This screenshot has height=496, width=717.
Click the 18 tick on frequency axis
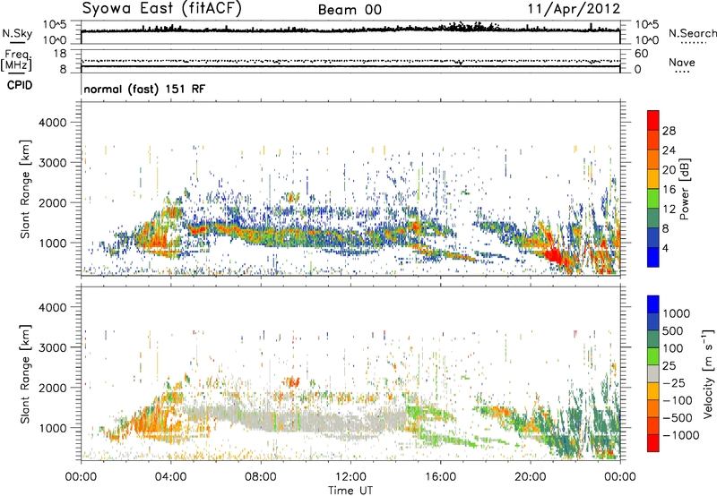[x=60, y=54]
